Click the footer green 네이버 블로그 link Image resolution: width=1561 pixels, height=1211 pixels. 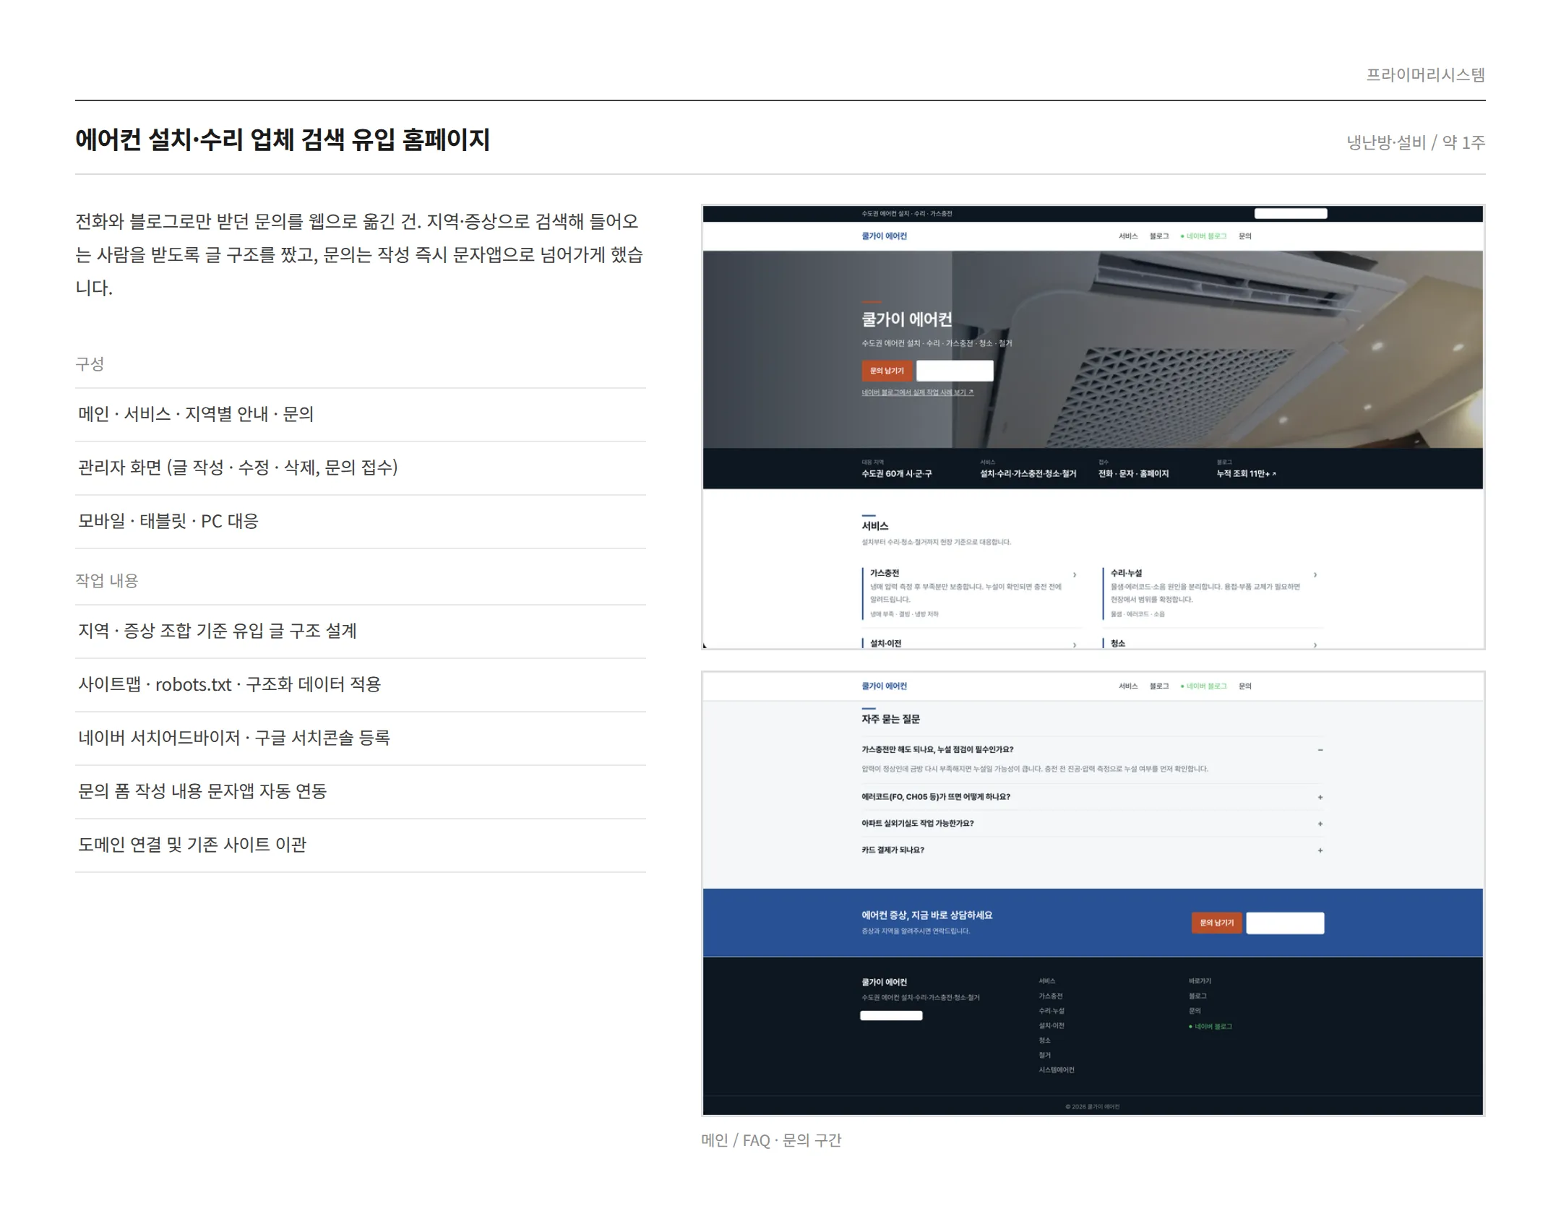click(x=1210, y=1027)
